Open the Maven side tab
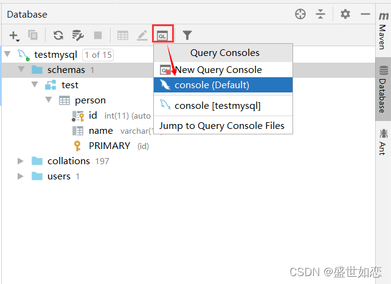This screenshot has height=284, width=391. tap(383, 30)
